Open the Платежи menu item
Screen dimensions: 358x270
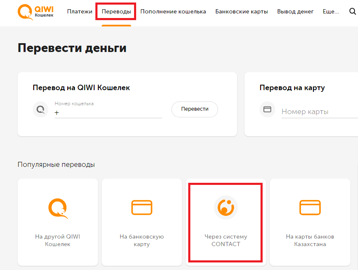[x=80, y=11]
